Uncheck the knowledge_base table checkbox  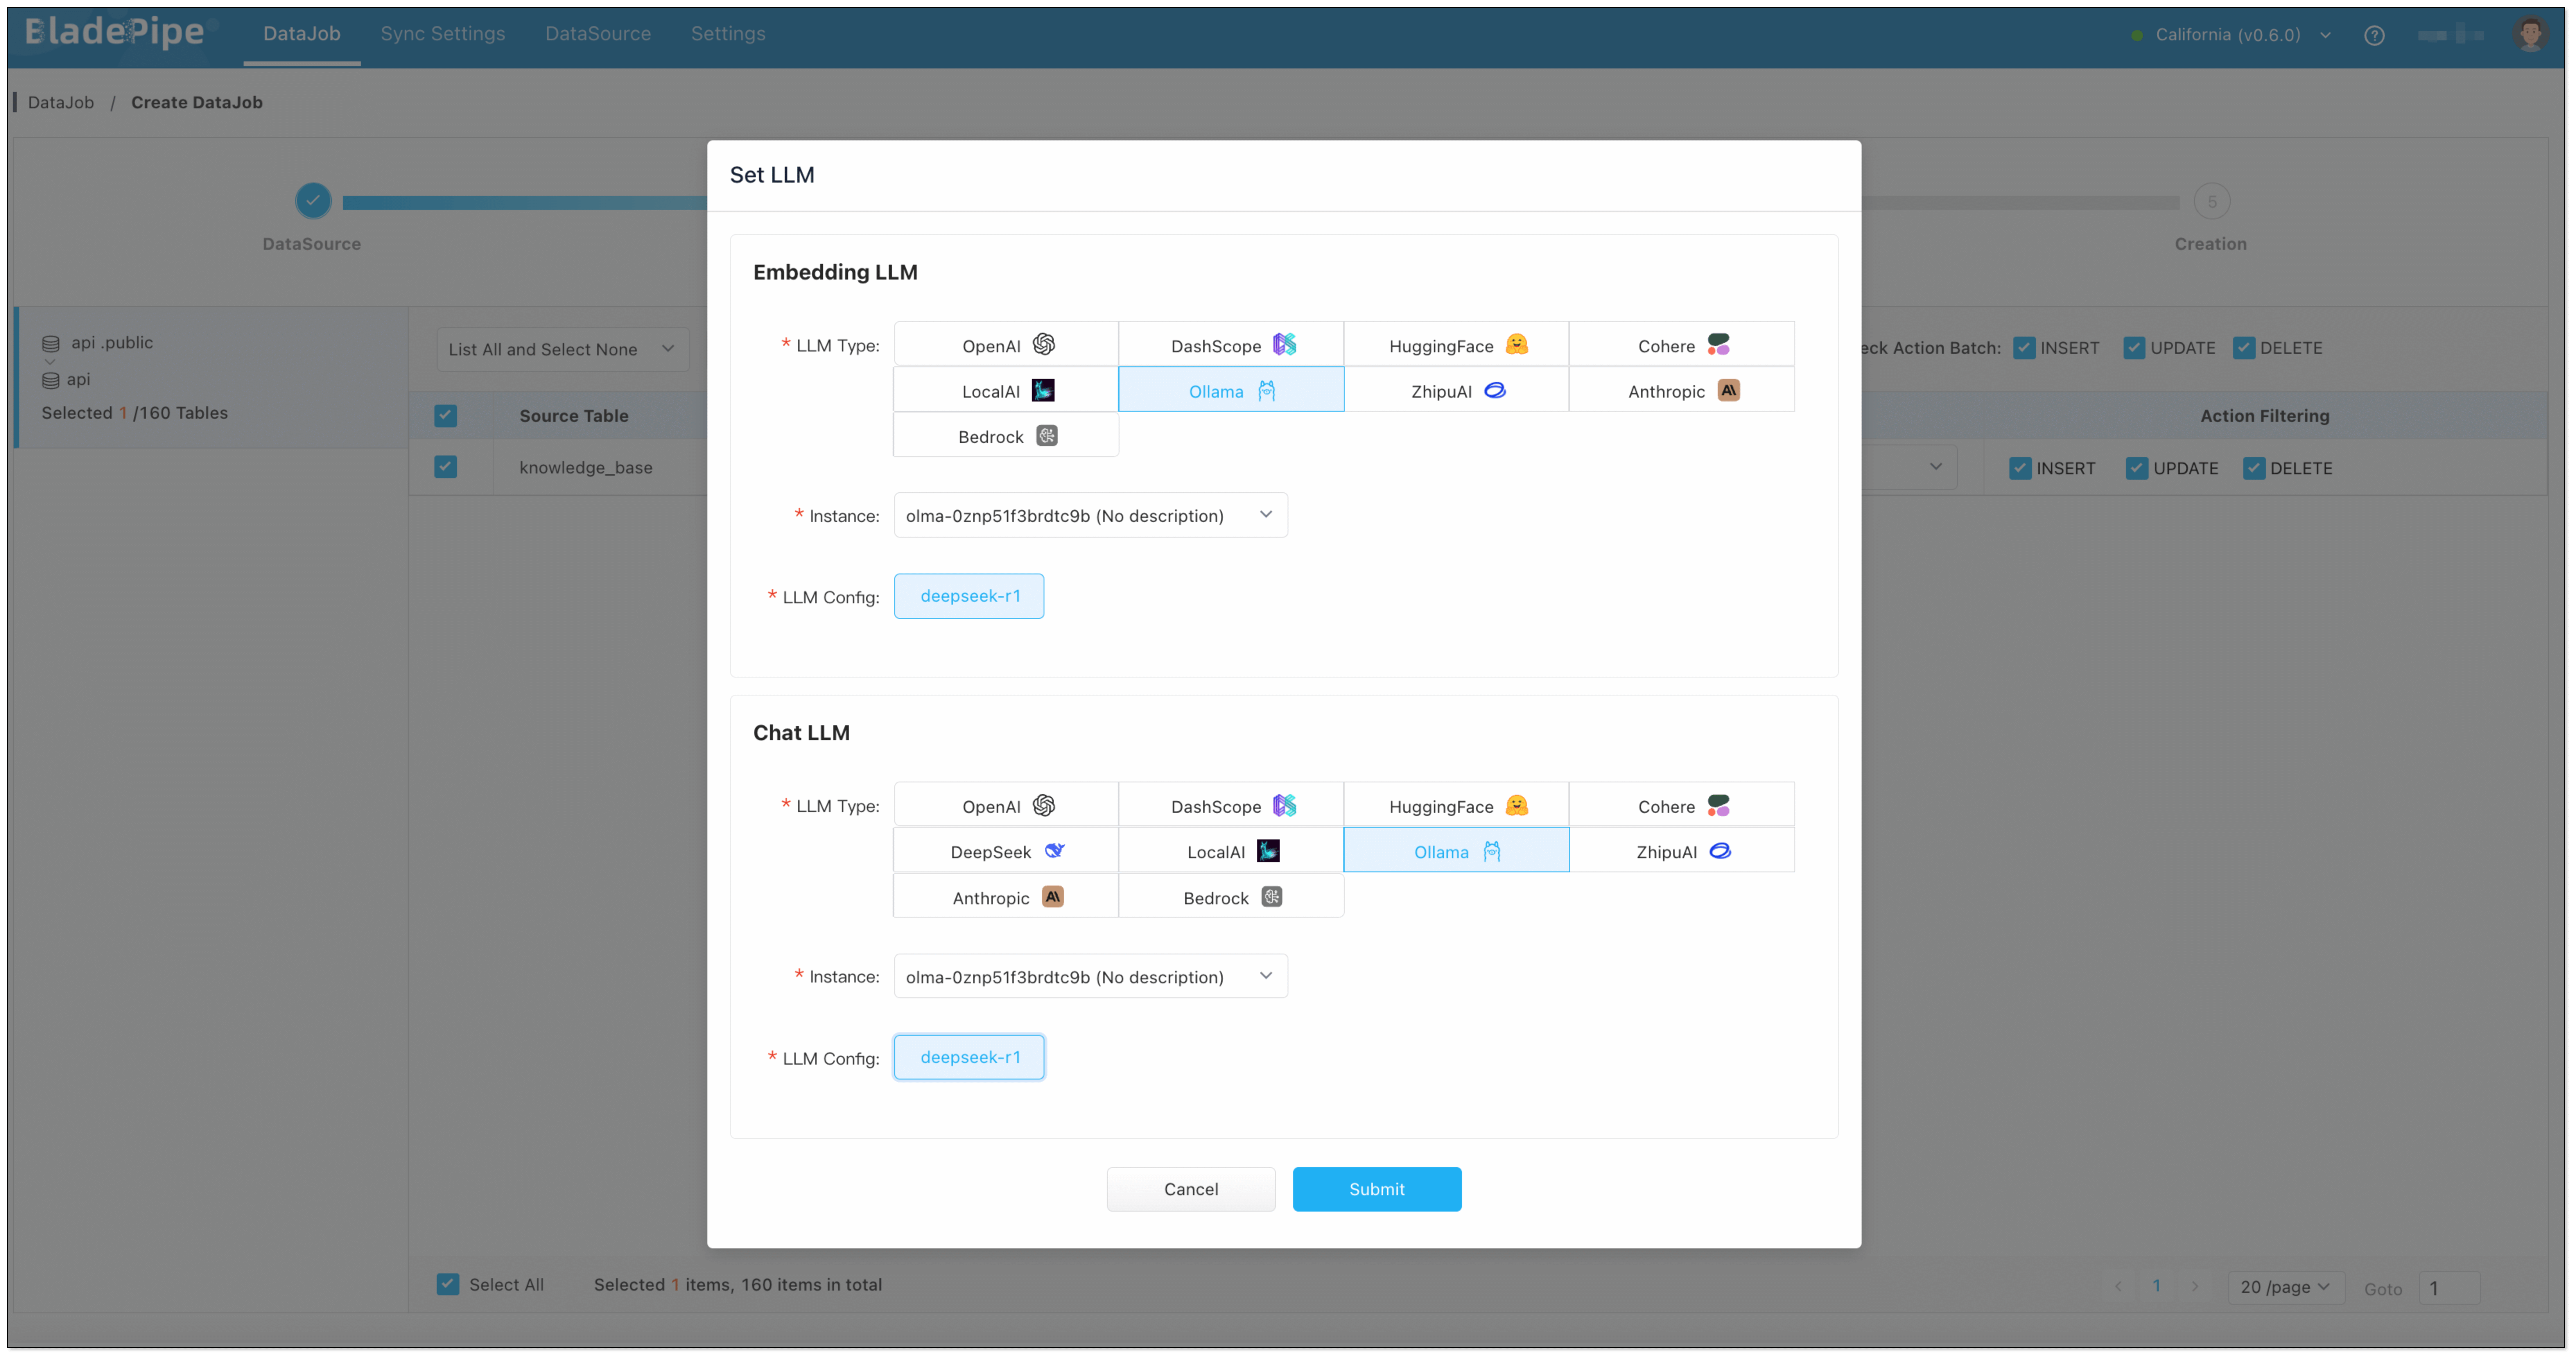446,467
